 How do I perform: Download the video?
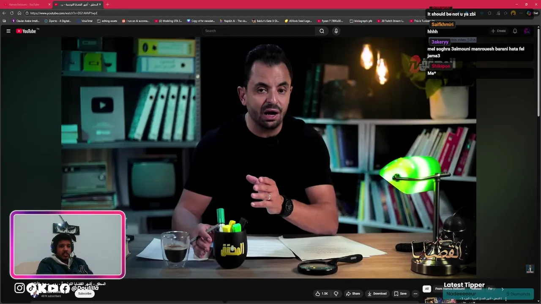[377, 293]
